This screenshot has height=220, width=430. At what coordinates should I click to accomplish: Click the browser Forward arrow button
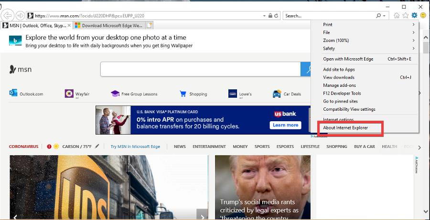[x=20, y=16]
